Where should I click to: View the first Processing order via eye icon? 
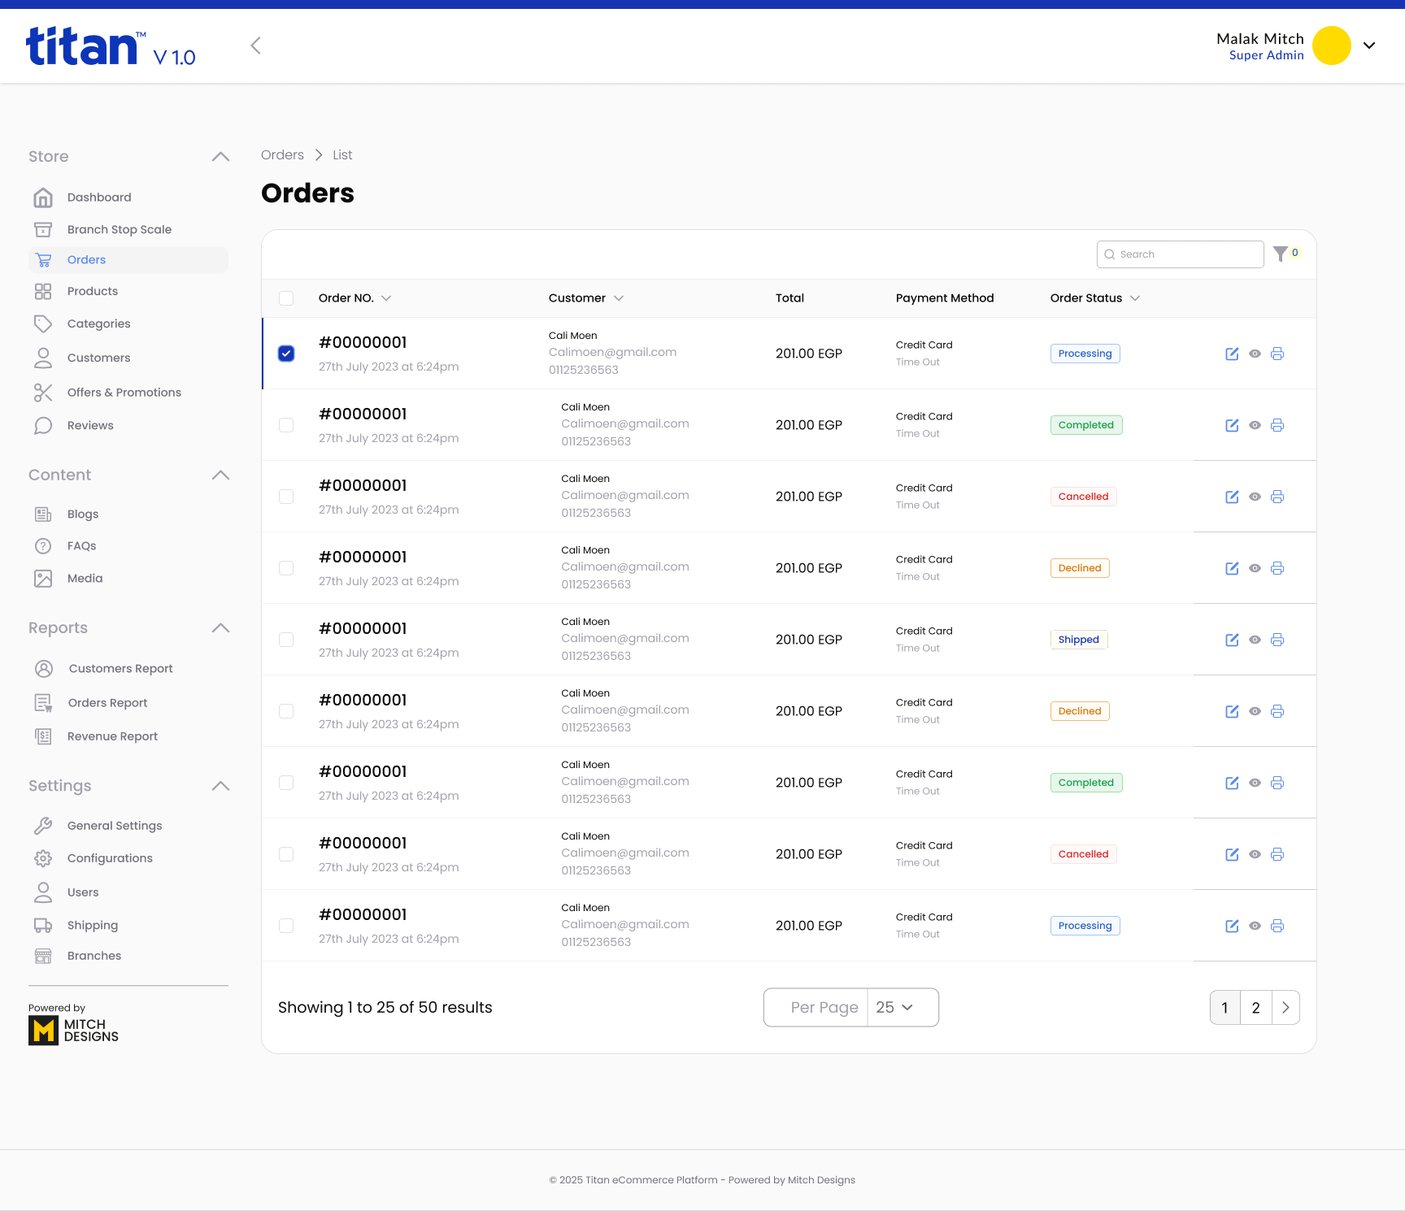[x=1255, y=354]
